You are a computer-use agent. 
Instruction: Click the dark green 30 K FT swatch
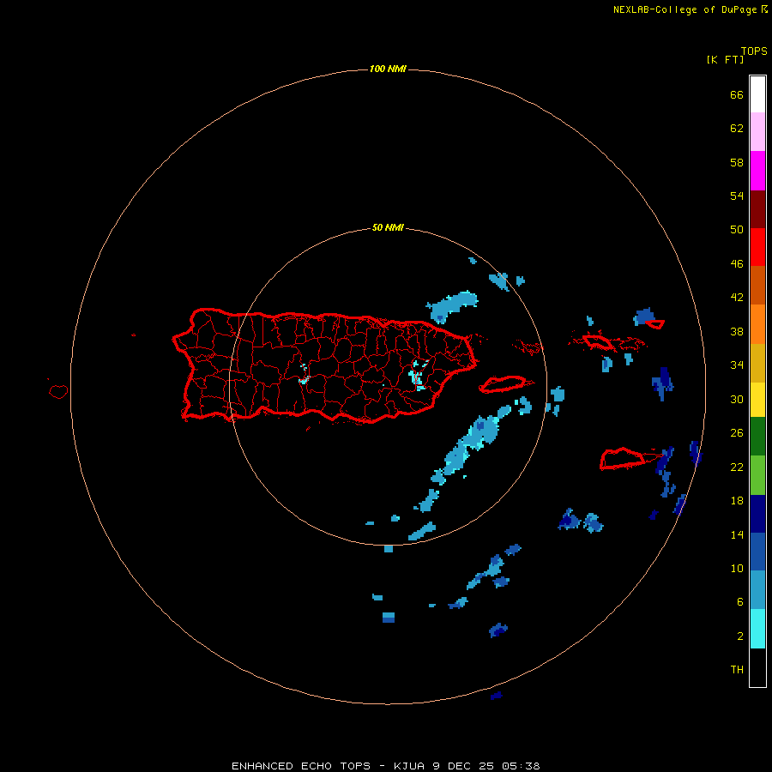[x=757, y=437]
